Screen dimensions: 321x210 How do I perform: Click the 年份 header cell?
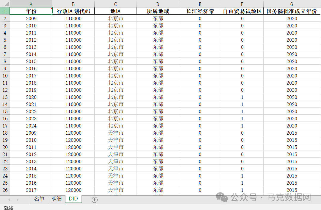[31, 11]
